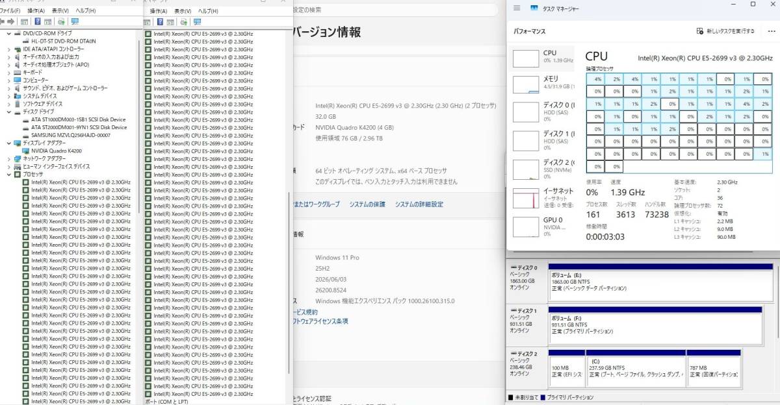Select the ボリューム (E:) partition in Disk Management
780x405 pixels.
(x=660, y=282)
